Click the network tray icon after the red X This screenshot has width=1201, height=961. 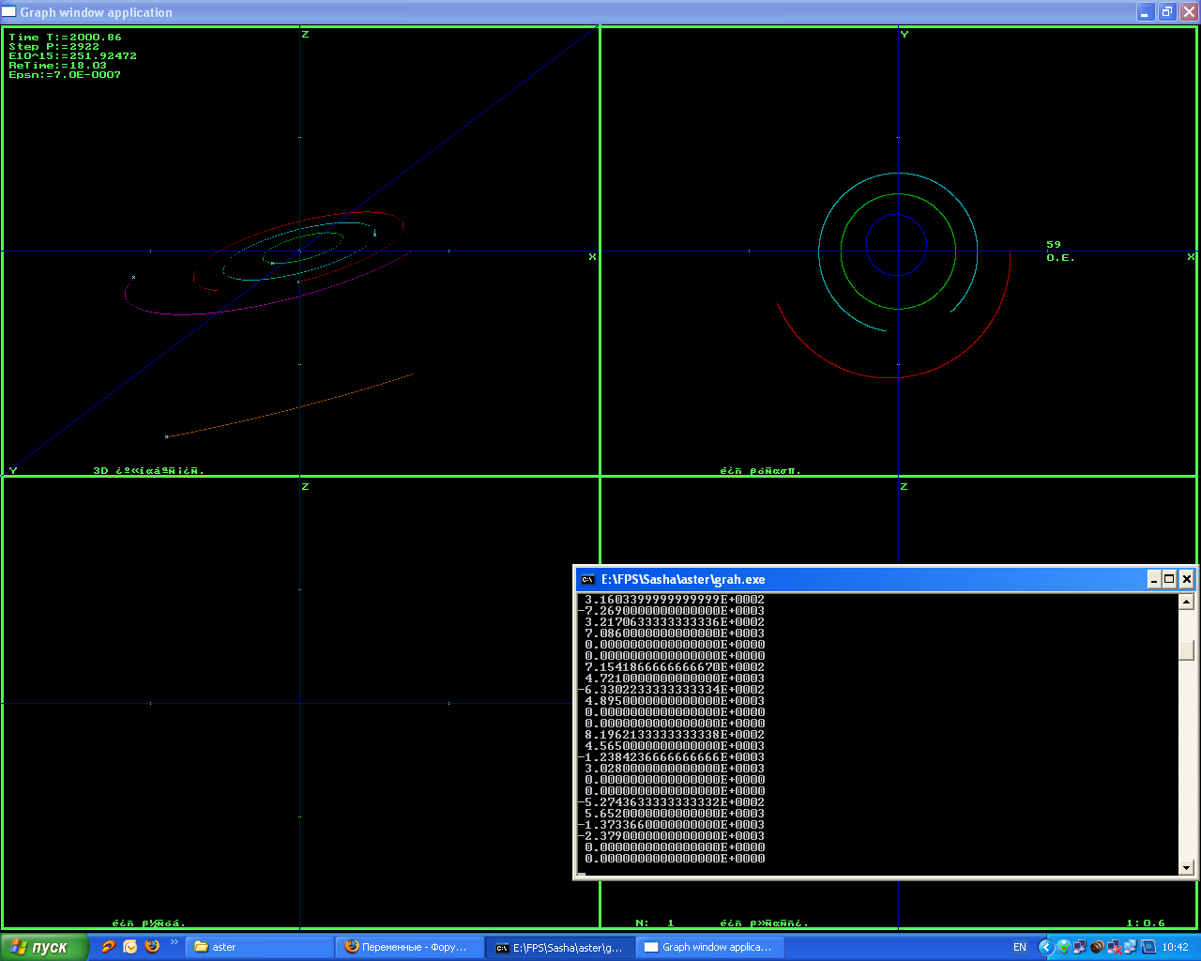click(1131, 947)
